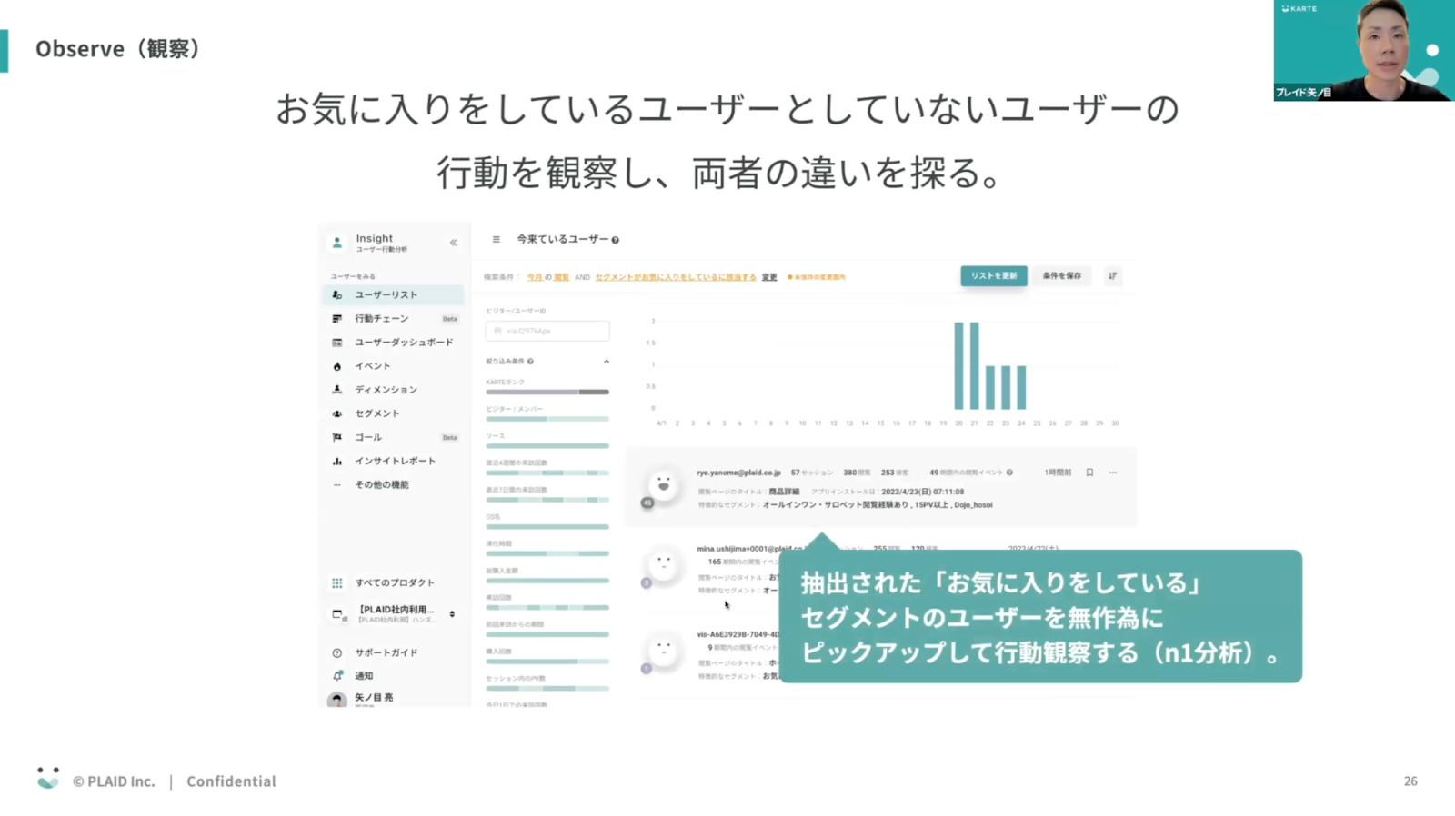Image resolution: width=1455 pixels, height=816 pixels.
Task: Open すべてのプロダクト grid icon
Action: coord(337,582)
